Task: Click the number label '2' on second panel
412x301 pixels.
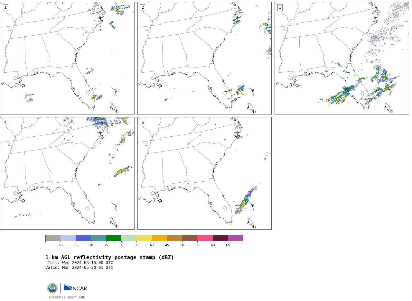Action: [x=143, y=7]
